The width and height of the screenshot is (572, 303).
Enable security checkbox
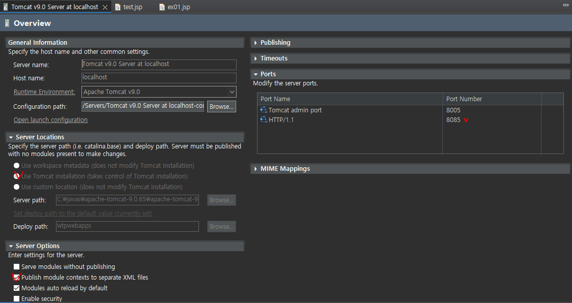click(x=16, y=298)
